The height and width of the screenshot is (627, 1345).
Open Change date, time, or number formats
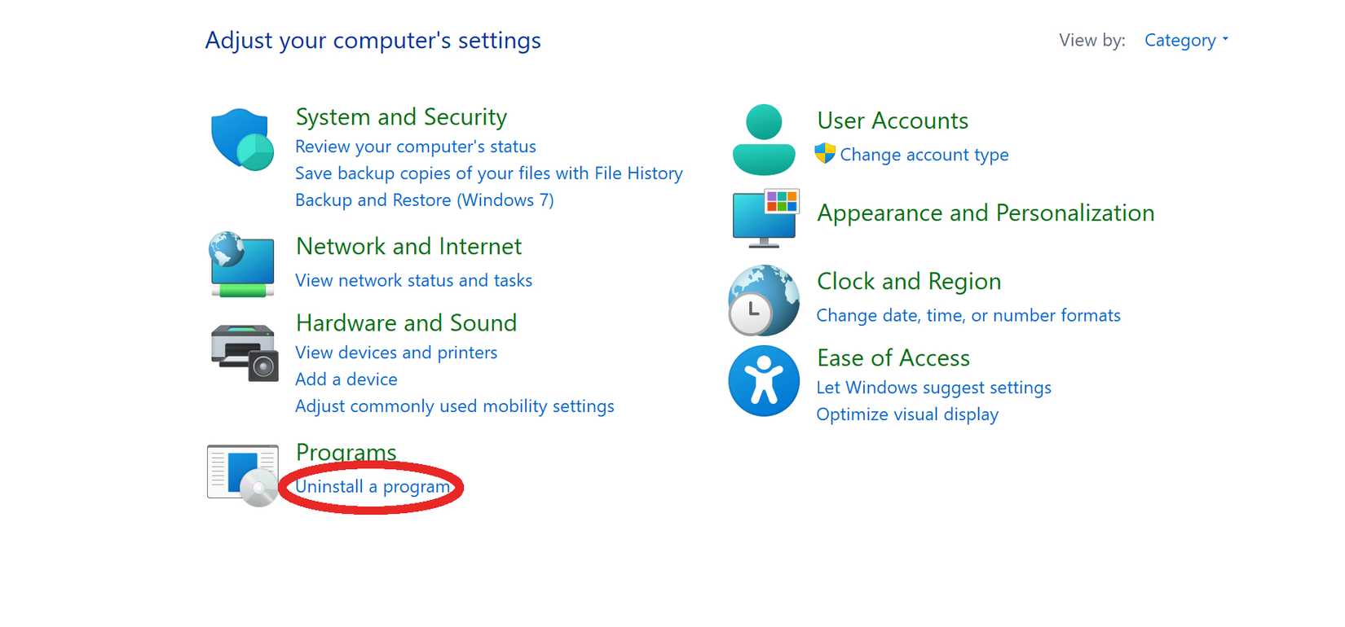point(968,315)
